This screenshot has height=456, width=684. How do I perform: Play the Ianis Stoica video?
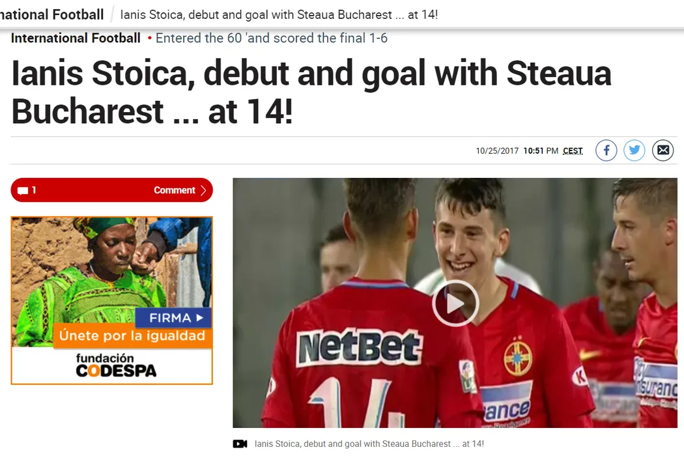click(x=455, y=304)
